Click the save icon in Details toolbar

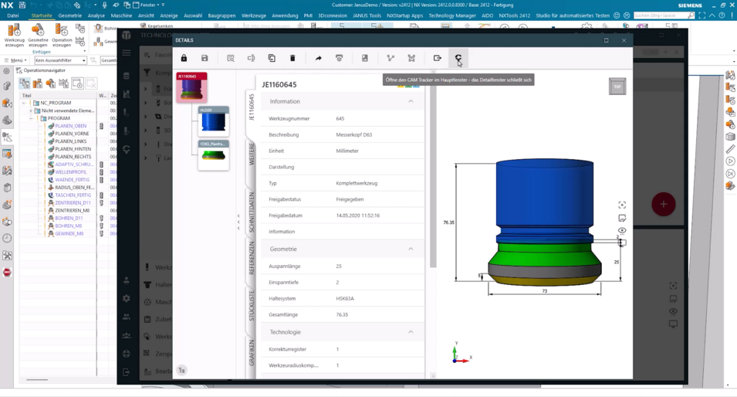coord(205,58)
